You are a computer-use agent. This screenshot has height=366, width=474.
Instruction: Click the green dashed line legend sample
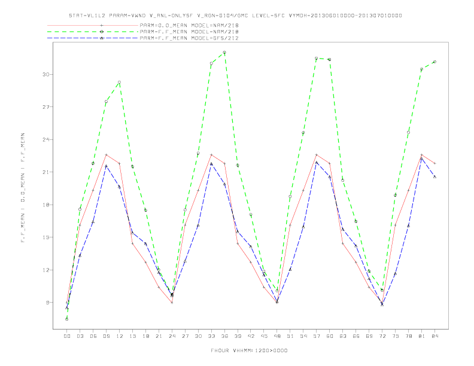[x=93, y=32]
